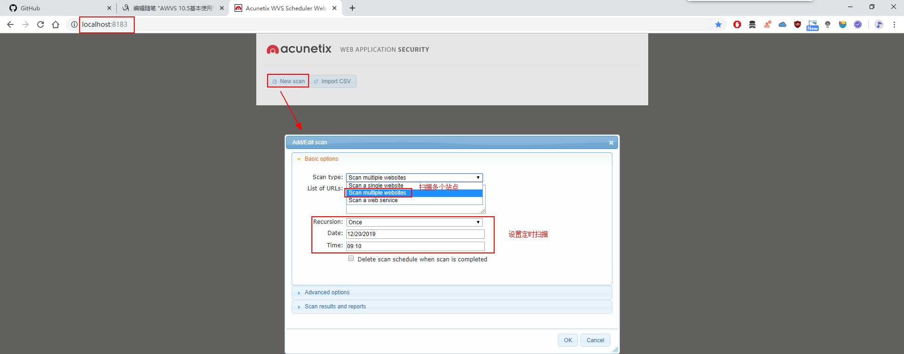Choose Scan a single website option

point(415,186)
